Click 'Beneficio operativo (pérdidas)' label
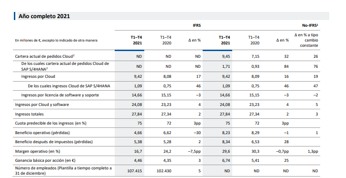This screenshot has width=346, height=178. (x=43, y=133)
